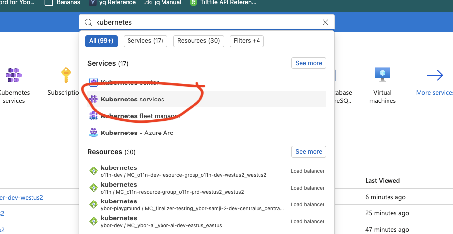Open kubernetes load balancer in ybor-dev
The image size is (453, 234).
click(x=207, y=221)
